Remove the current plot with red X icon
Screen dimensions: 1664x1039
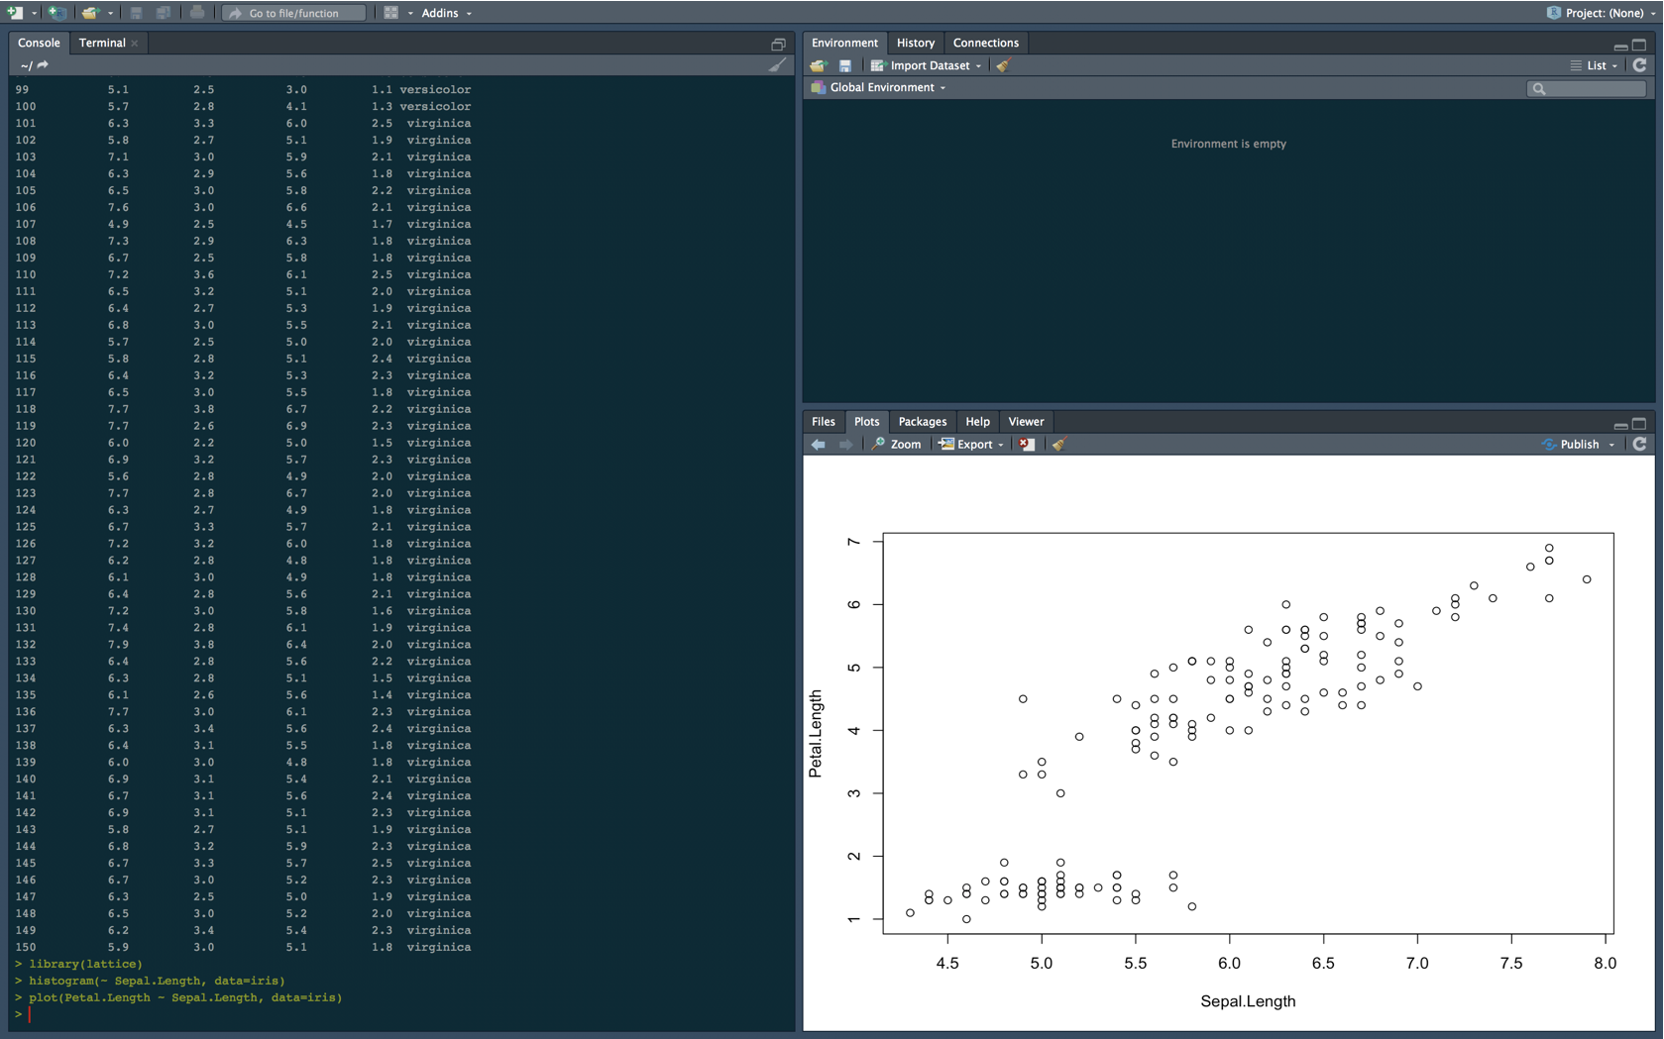[1027, 445]
